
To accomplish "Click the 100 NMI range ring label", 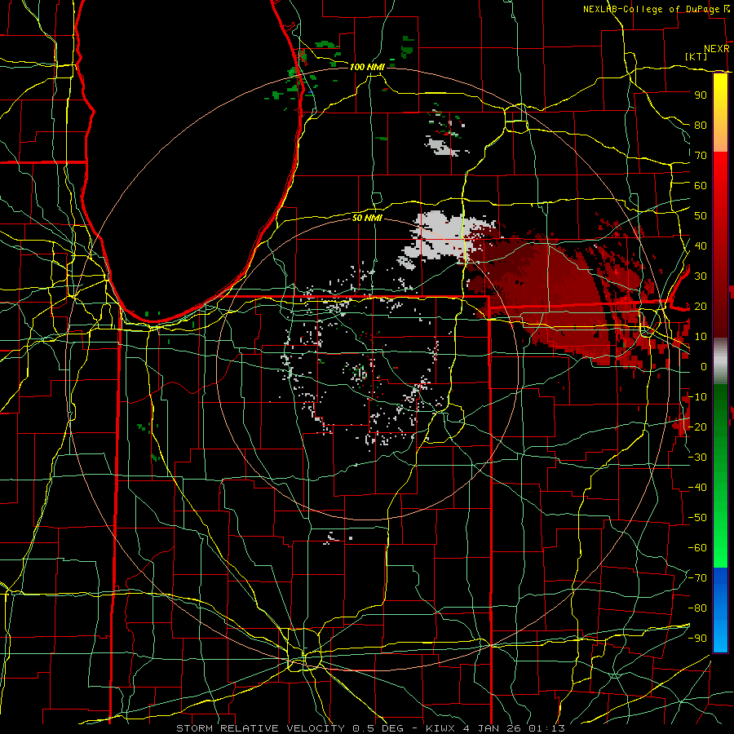I will pos(367,67).
